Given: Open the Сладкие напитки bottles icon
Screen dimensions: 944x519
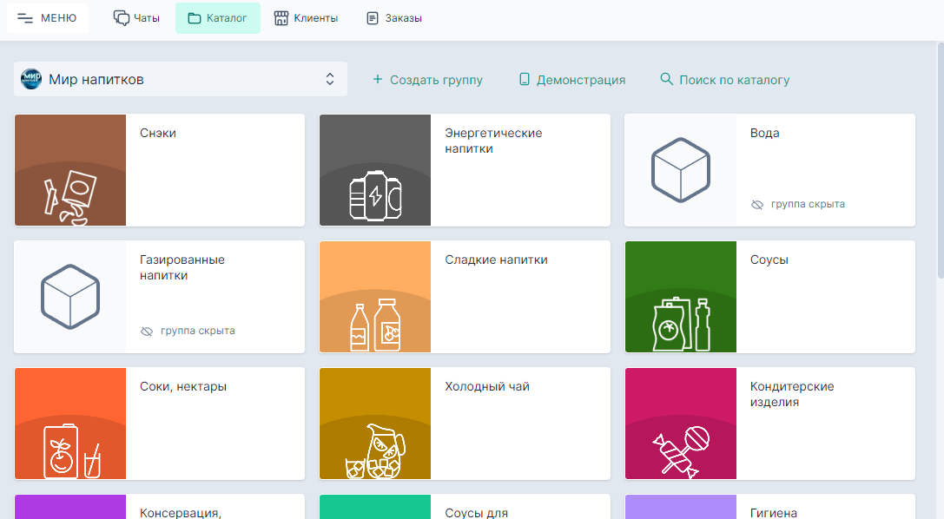Looking at the screenshot, I should coord(375,323).
